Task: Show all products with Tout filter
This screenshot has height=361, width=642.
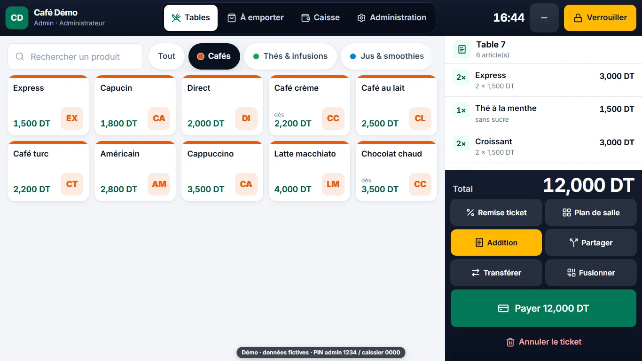Action: point(166,56)
